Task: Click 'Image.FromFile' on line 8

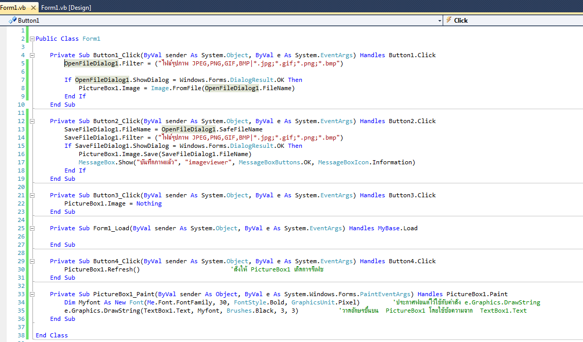Action: (x=176, y=88)
